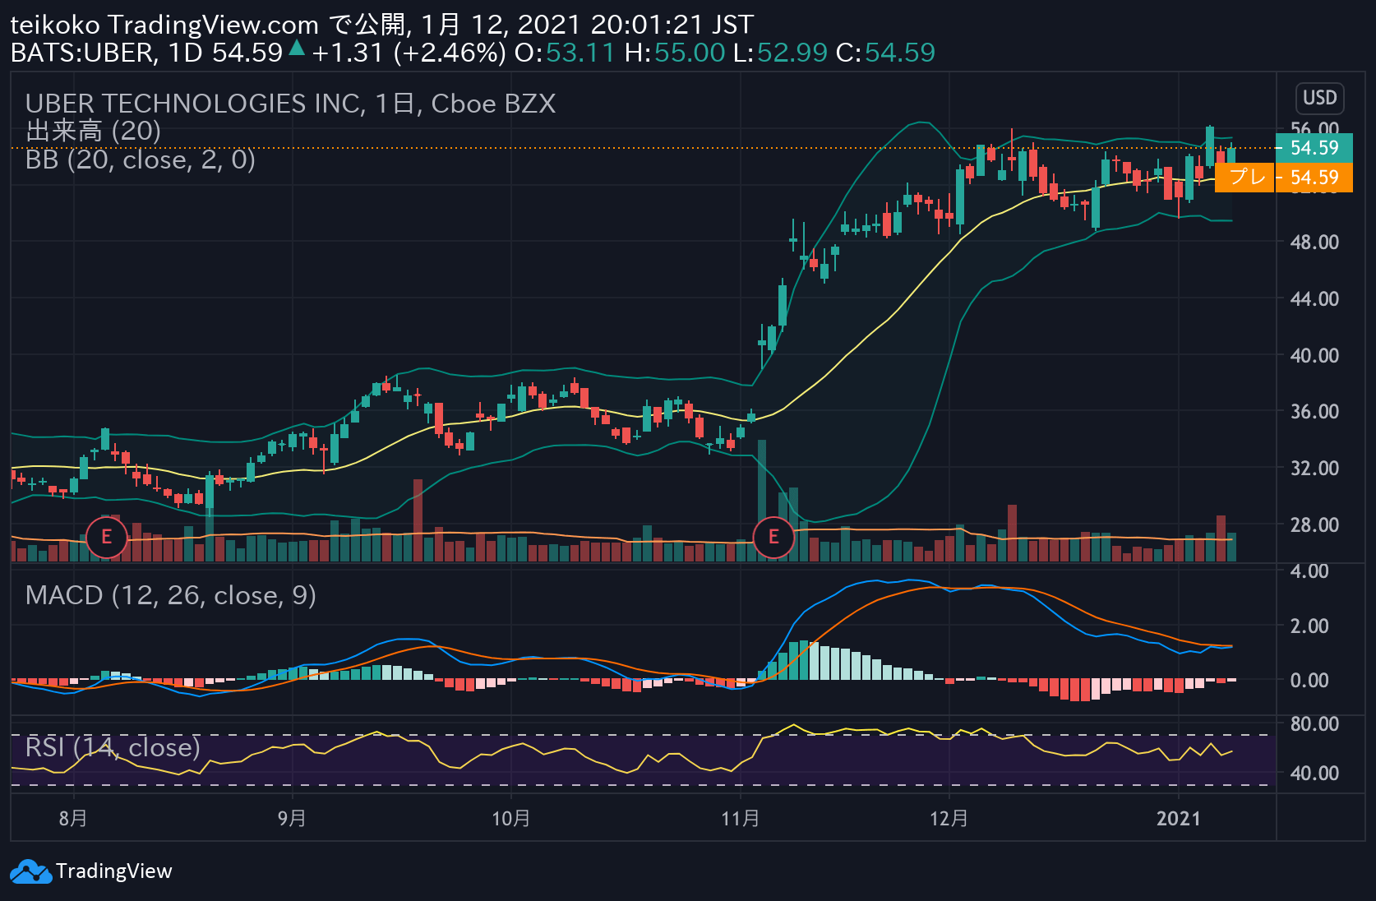Select the 出来高 (20) volume indicator label
This screenshot has width=1376, height=901.
coord(93,132)
